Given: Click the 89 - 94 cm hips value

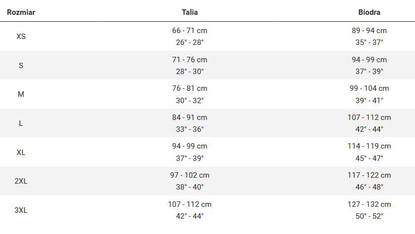Looking at the screenshot, I should (369, 31).
